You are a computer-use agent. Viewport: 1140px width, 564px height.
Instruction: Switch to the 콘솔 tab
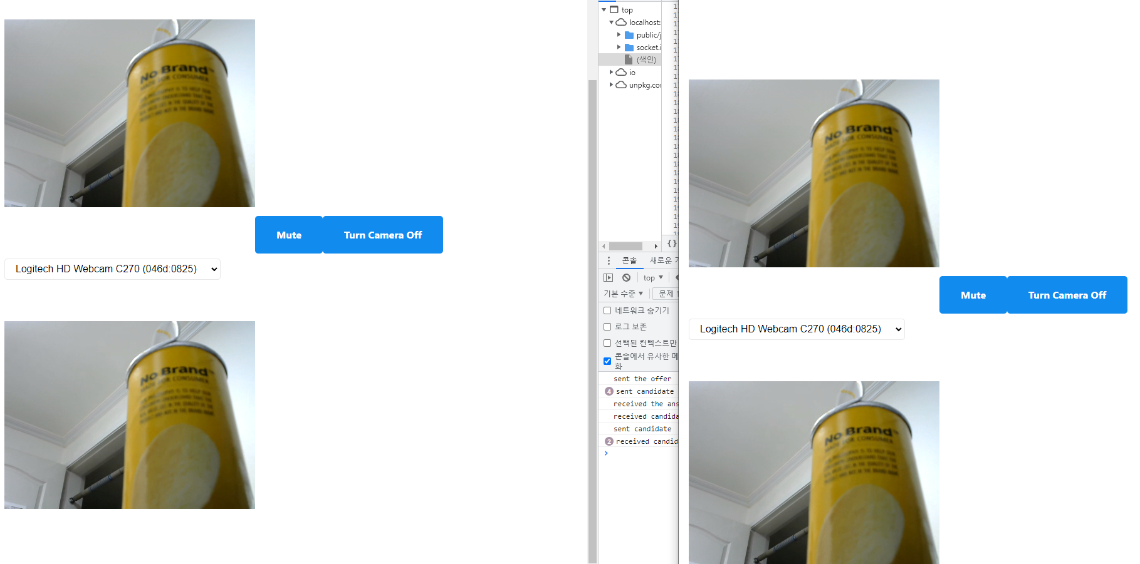point(629,260)
